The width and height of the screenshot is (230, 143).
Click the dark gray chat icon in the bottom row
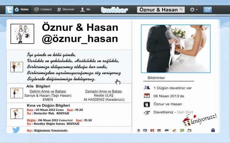(x=167, y=130)
